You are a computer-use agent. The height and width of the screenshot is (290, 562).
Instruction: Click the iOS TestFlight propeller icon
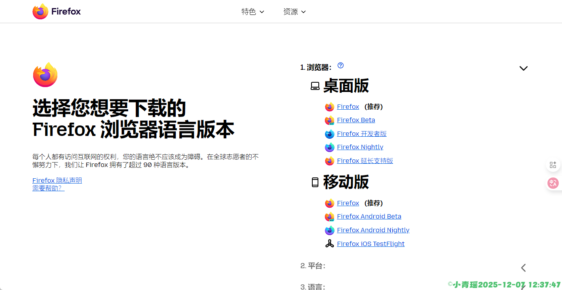pyautogui.click(x=330, y=244)
